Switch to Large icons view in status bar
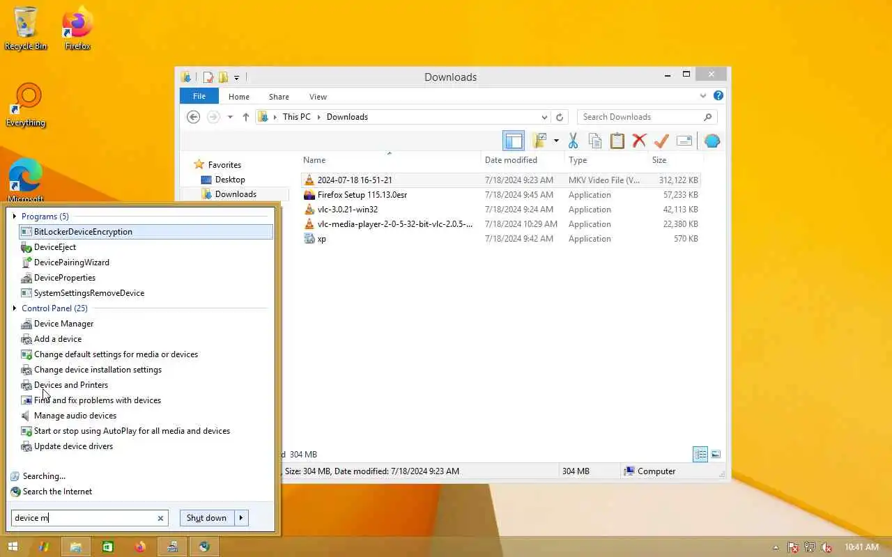Viewport: 892px width, 557px height. (x=715, y=455)
